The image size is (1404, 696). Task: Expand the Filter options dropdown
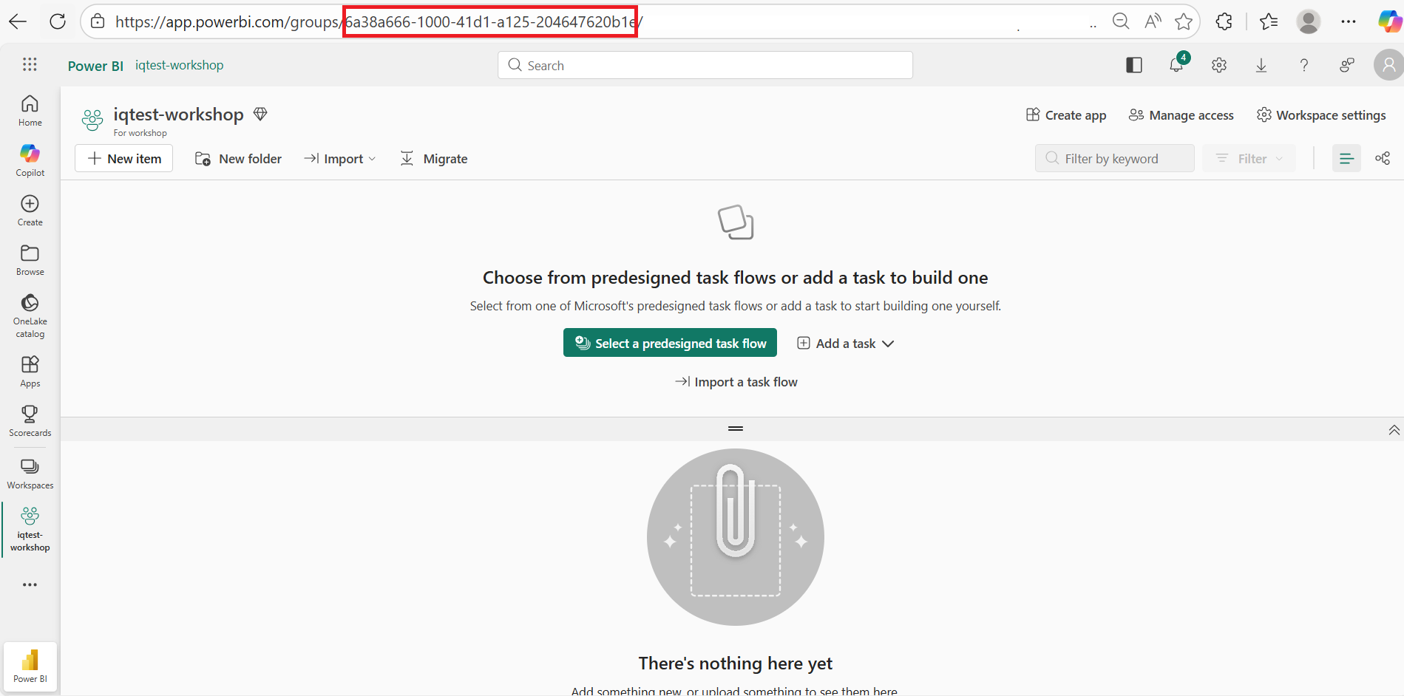click(1248, 157)
